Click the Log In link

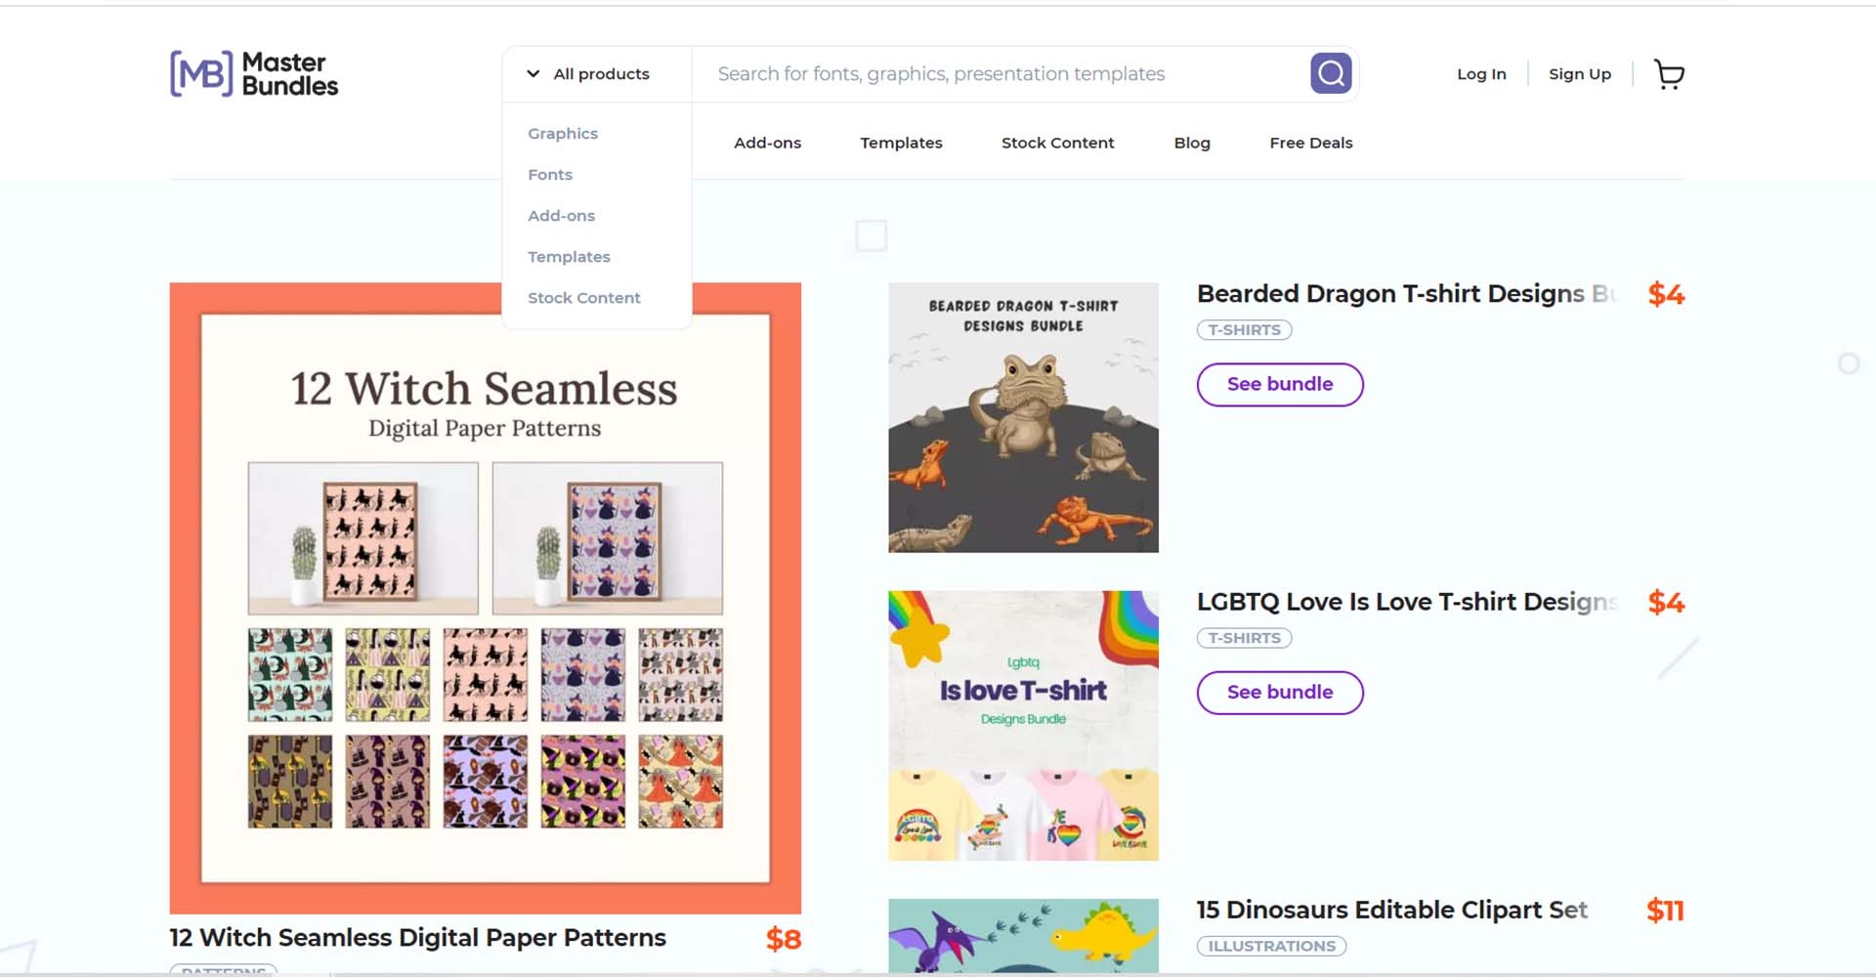[1481, 73]
